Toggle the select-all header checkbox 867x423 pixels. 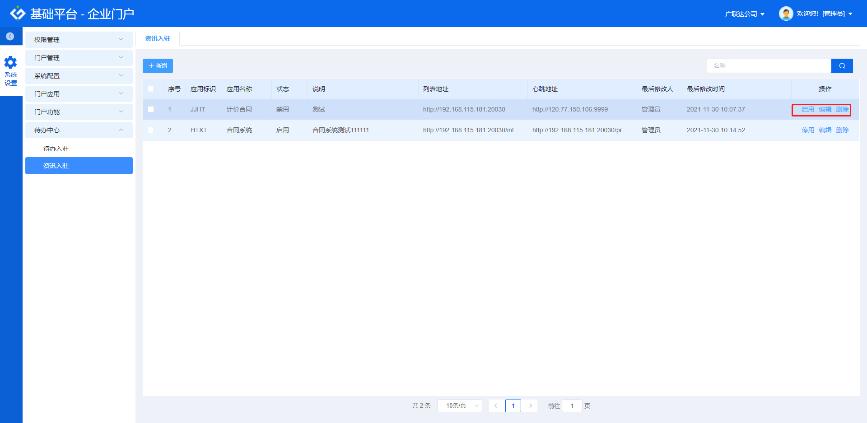pyautogui.click(x=151, y=89)
